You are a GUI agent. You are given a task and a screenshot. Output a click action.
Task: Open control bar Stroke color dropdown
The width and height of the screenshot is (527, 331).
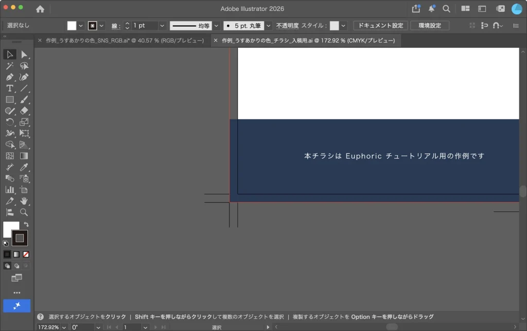[x=101, y=26]
